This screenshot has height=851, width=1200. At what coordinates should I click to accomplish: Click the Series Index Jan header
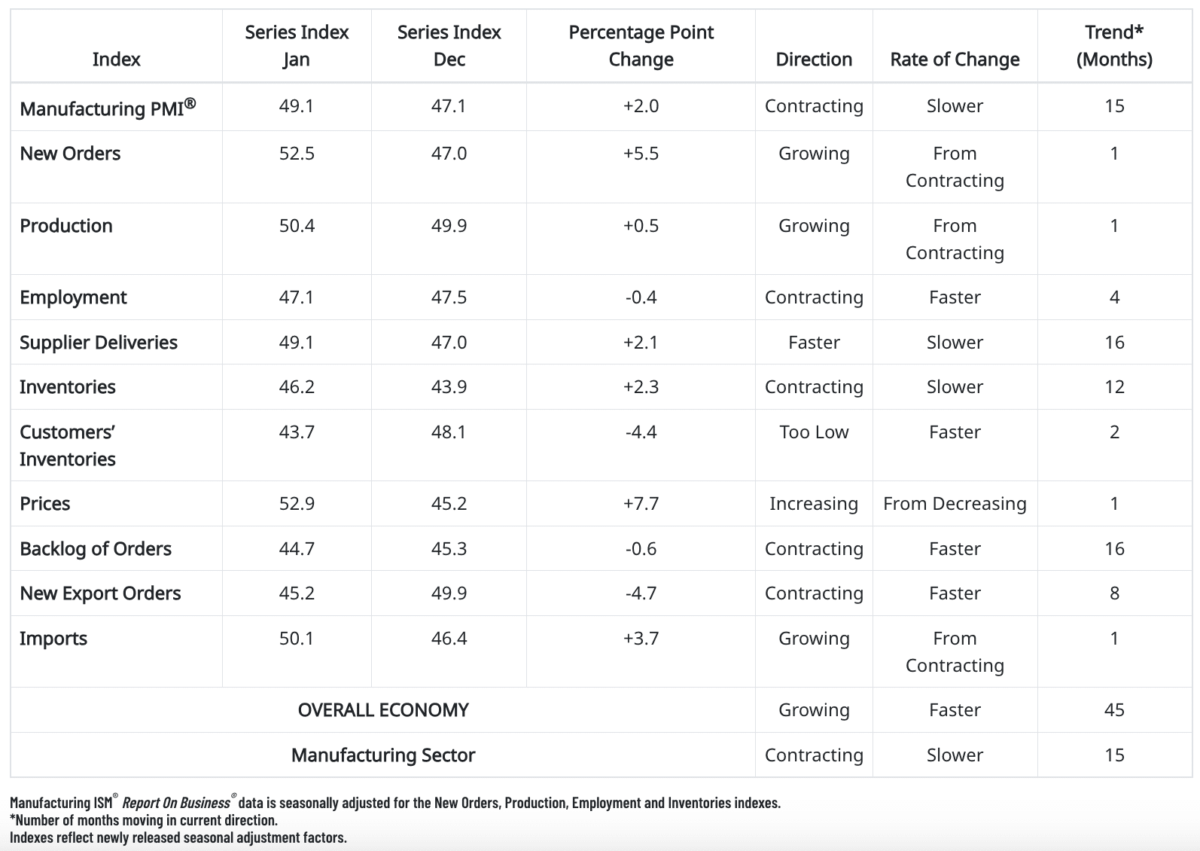point(297,46)
